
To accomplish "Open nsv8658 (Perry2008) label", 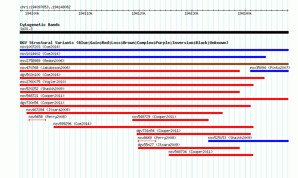I will 48,117.
